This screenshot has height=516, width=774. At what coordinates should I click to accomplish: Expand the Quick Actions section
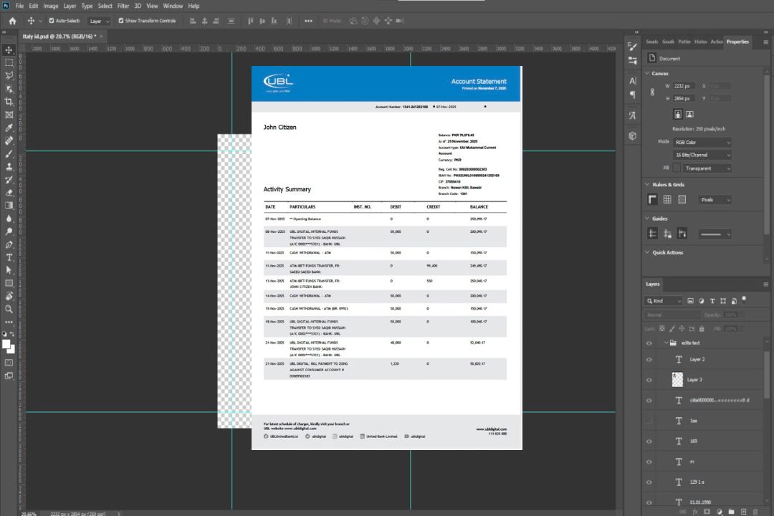point(647,252)
